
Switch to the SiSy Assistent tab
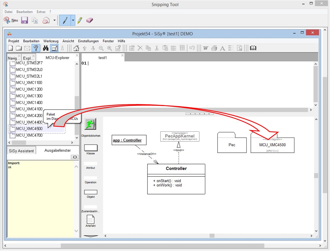pos(21,151)
